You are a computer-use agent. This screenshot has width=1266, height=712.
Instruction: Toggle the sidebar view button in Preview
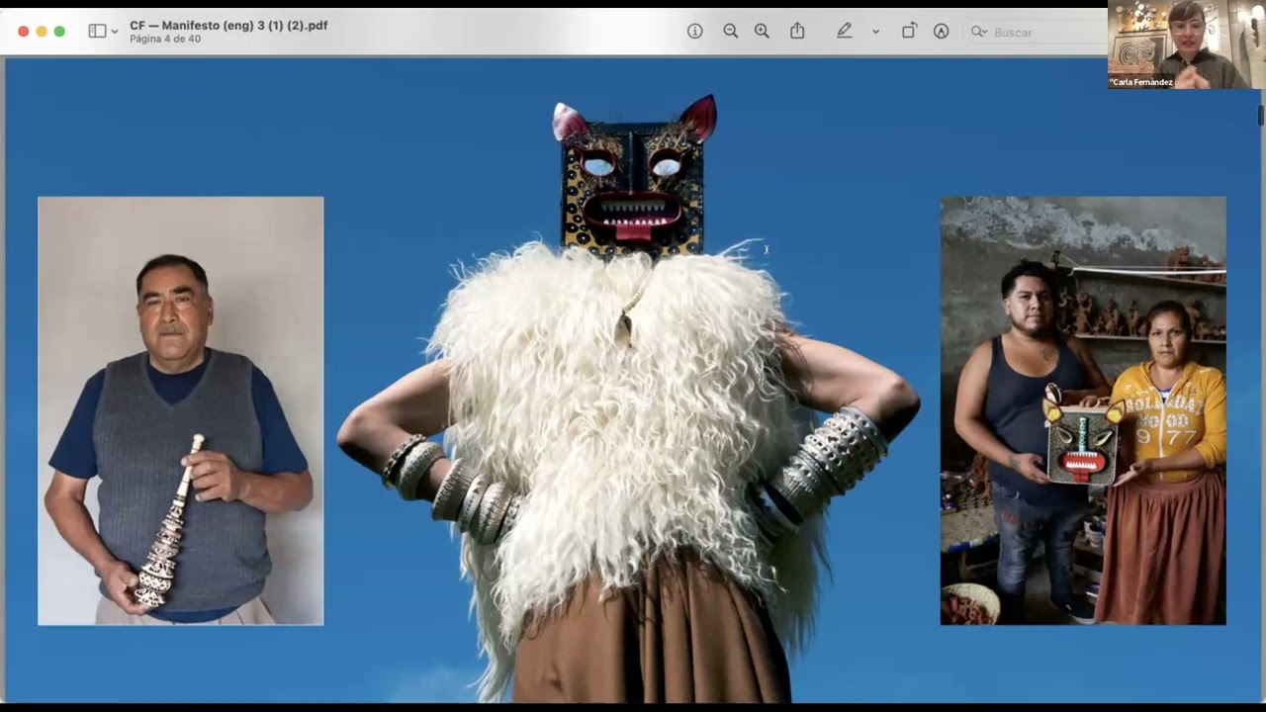97,32
